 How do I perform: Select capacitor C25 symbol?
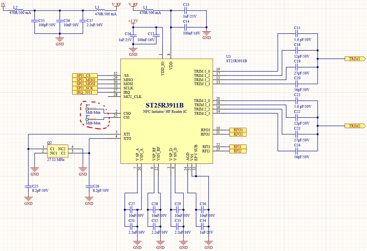[x=28, y=187]
